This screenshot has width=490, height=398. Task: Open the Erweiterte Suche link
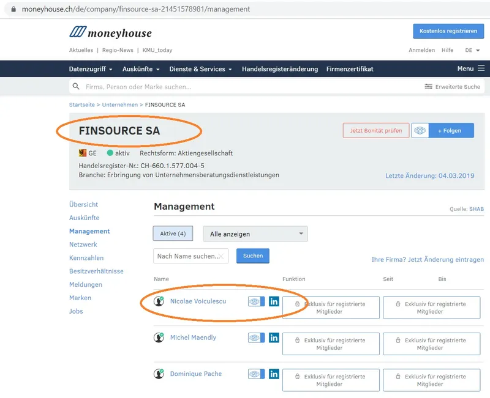tap(453, 87)
